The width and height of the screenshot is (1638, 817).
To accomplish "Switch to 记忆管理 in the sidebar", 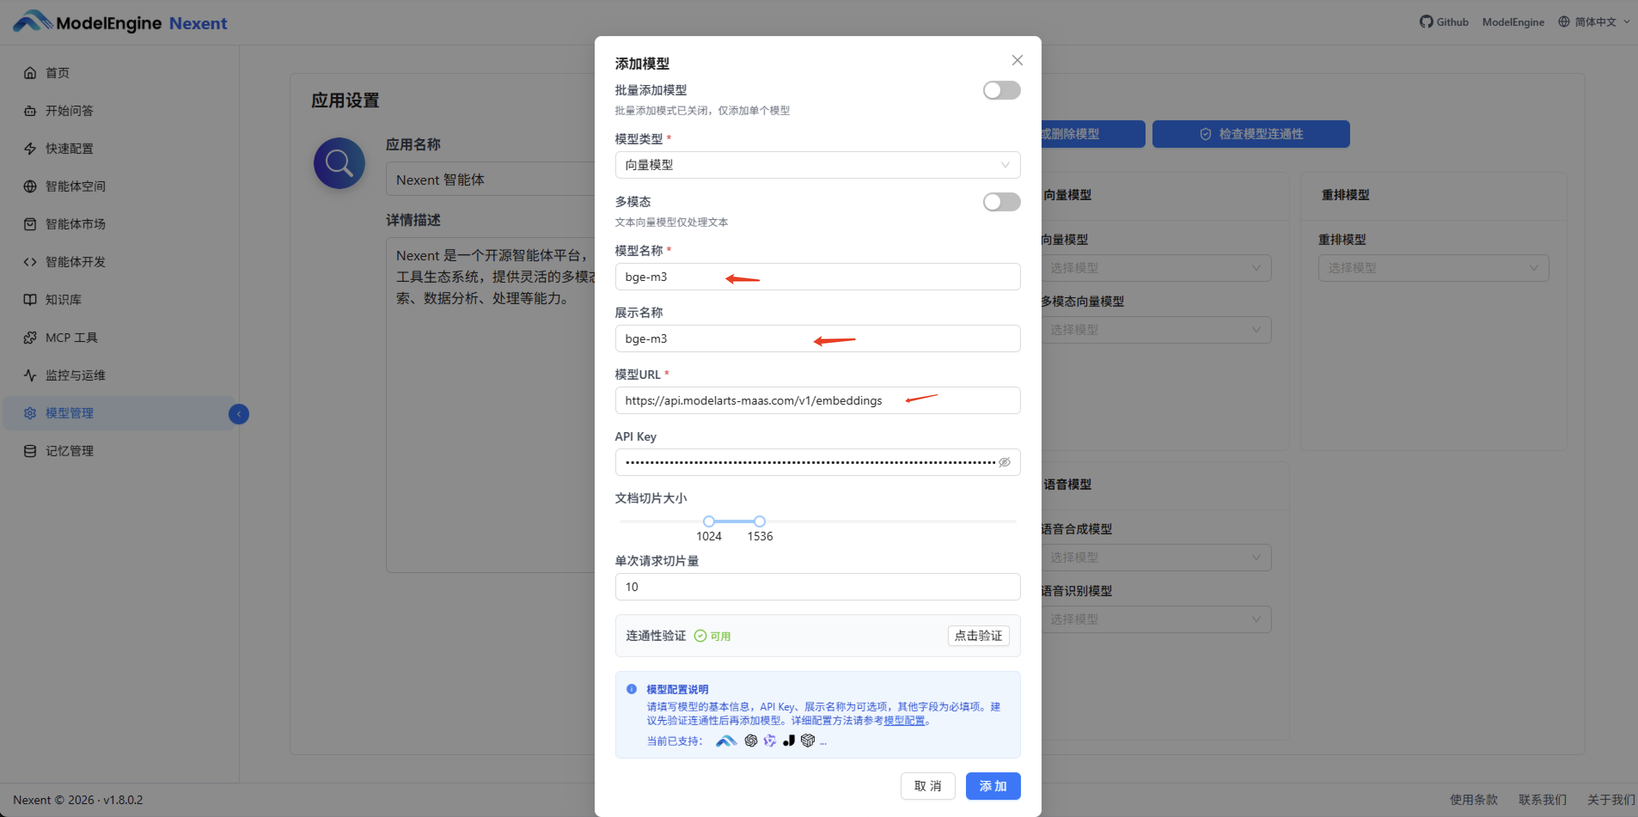I will click(30, 450).
